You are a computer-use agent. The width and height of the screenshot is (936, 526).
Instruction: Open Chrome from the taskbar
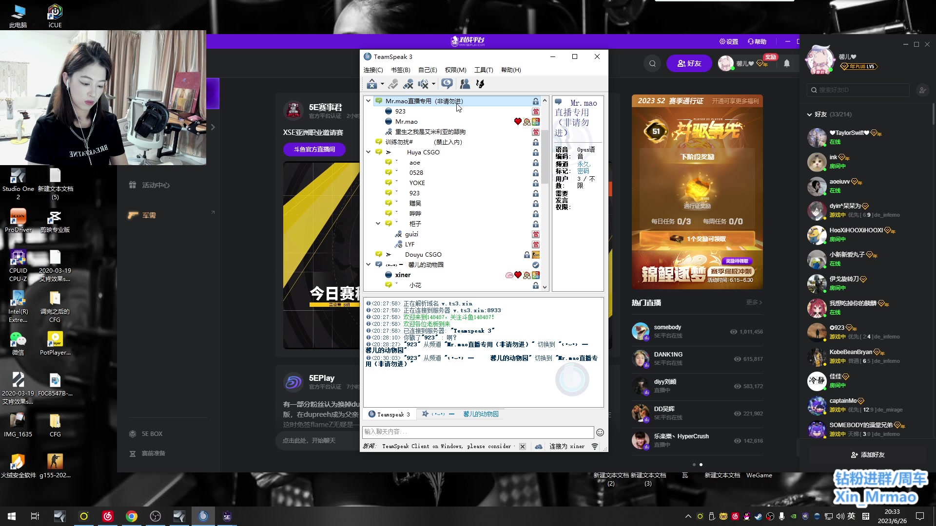[131, 516]
